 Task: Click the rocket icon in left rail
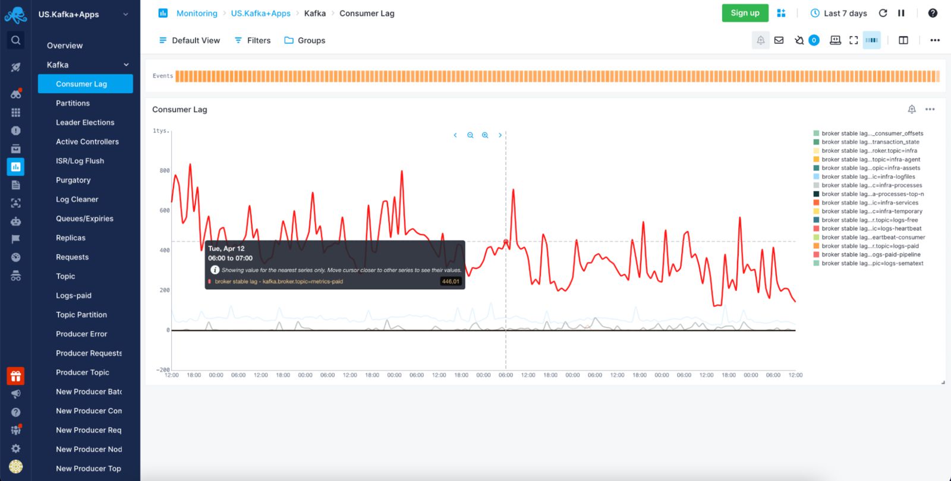pos(16,67)
